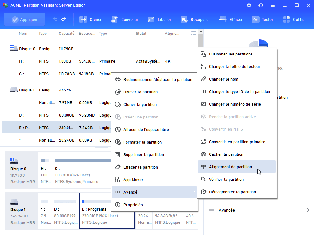Select Défragmenter la partition
Image resolution: width=314 pixels, height=235 pixels.
[237, 192]
